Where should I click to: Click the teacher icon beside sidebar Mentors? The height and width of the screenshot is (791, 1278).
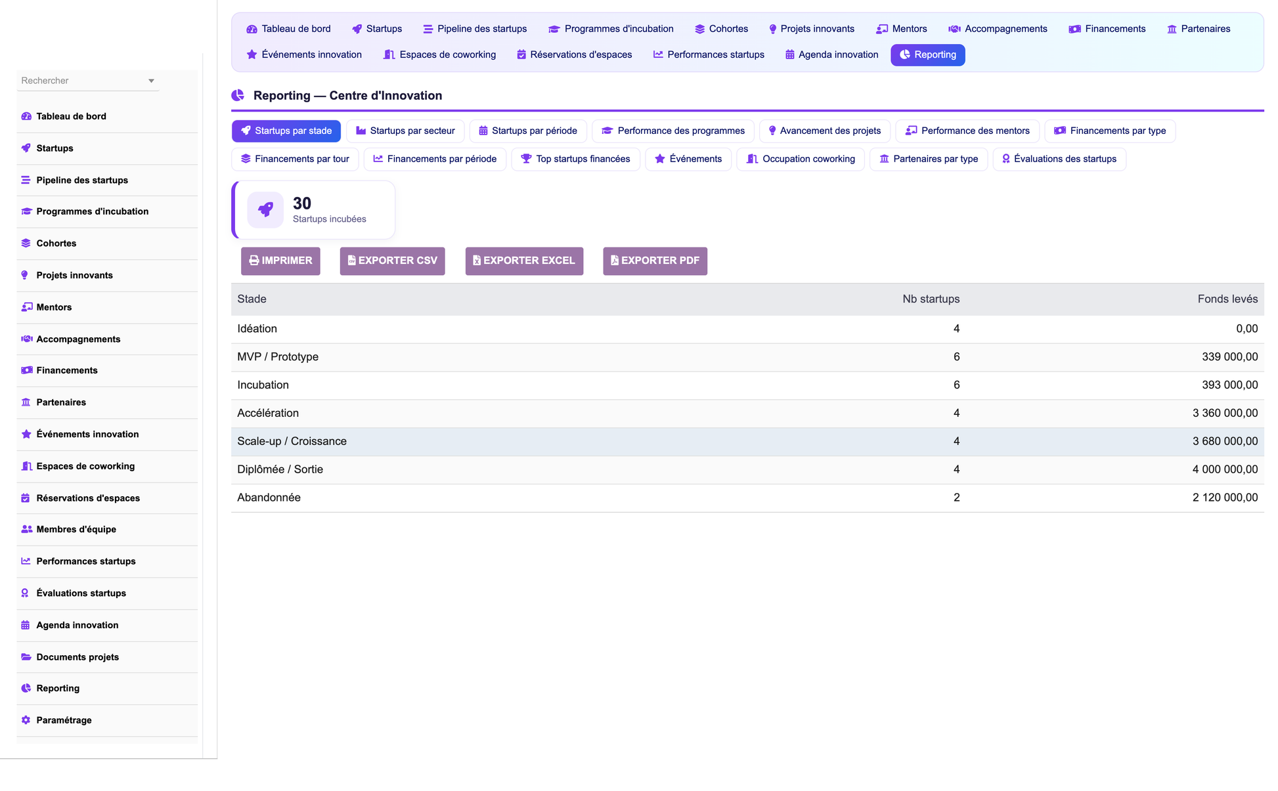tap(27, 307)
